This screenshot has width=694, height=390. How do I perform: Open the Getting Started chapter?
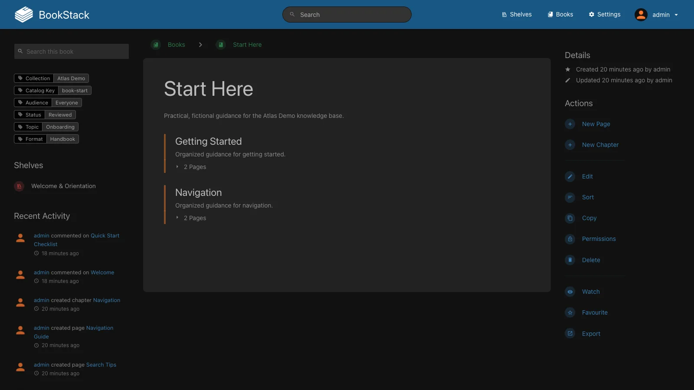208,141
